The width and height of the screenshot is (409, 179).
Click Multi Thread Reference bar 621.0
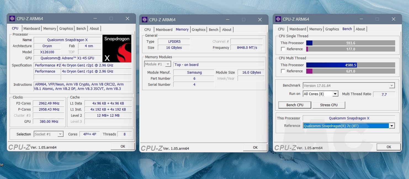pos(350,71)
